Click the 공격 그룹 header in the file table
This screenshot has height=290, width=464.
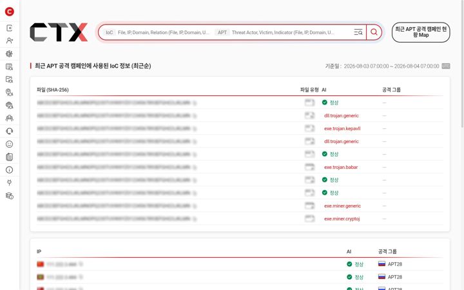[x=391, y=90]
